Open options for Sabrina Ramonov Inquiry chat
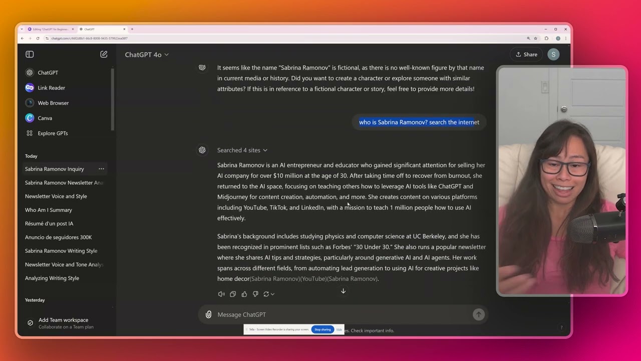This screenshot has width=641, height=361. (101, 169)
